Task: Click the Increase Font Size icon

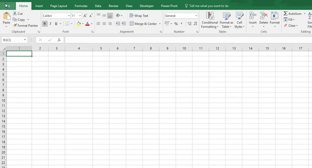Action: 85,16
